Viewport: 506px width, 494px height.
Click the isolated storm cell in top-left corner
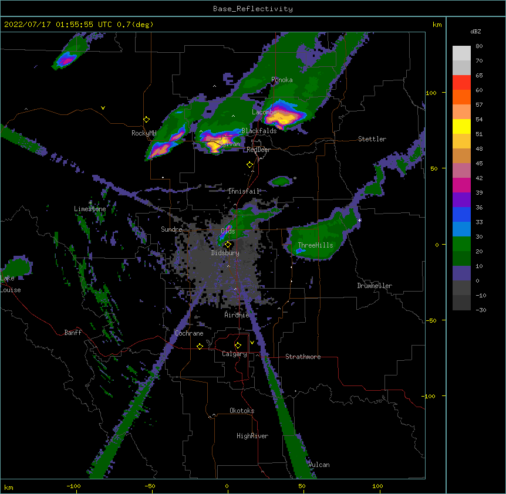click(66, 60)
